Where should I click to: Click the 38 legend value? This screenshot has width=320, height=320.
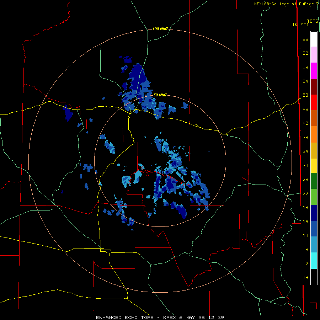click(x=305, y=137)
